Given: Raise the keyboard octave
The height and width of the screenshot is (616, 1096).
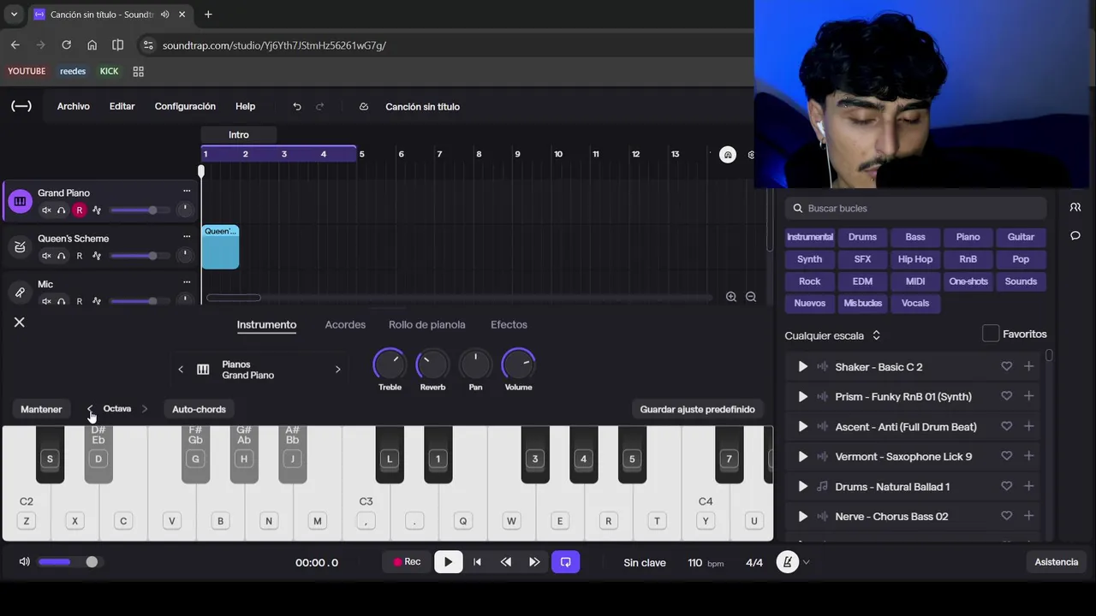Looking at the screenshot, I should (145, 409).
